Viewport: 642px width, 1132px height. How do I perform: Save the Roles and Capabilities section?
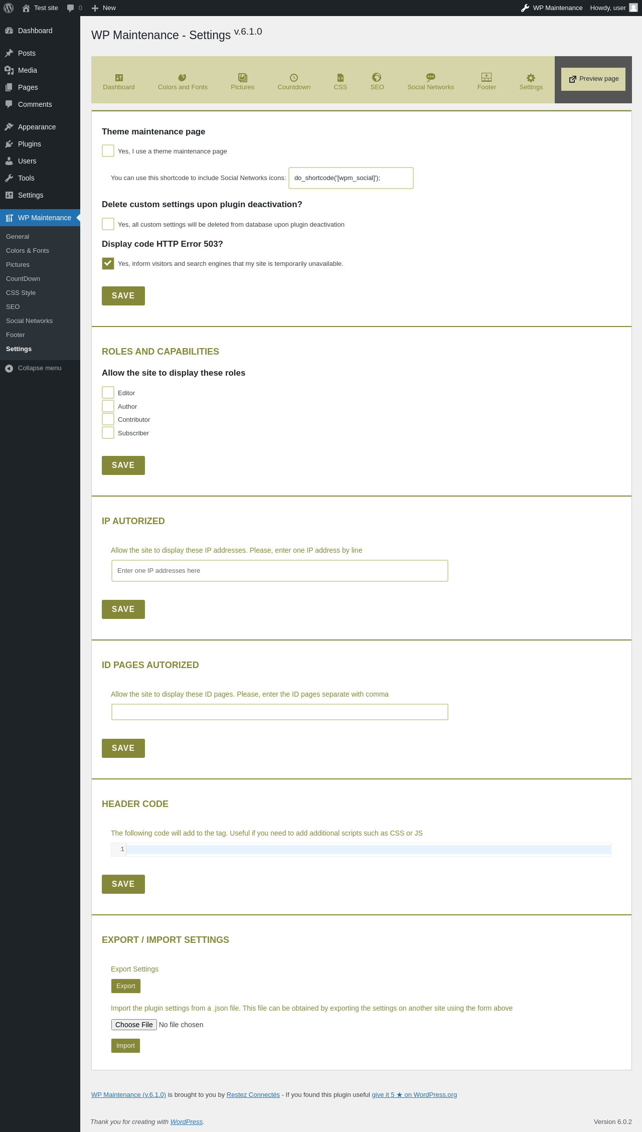123,465
